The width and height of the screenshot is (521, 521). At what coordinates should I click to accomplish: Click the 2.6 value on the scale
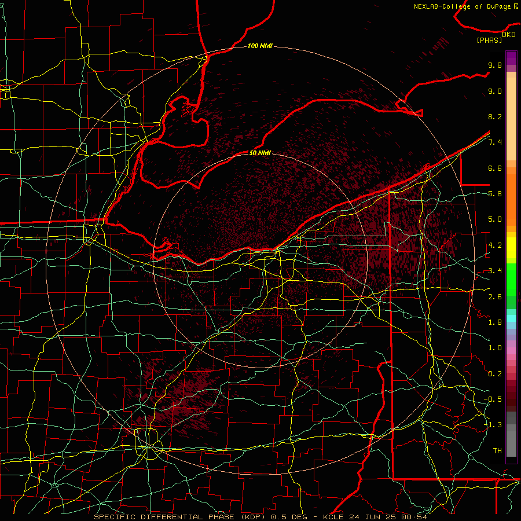495,296
